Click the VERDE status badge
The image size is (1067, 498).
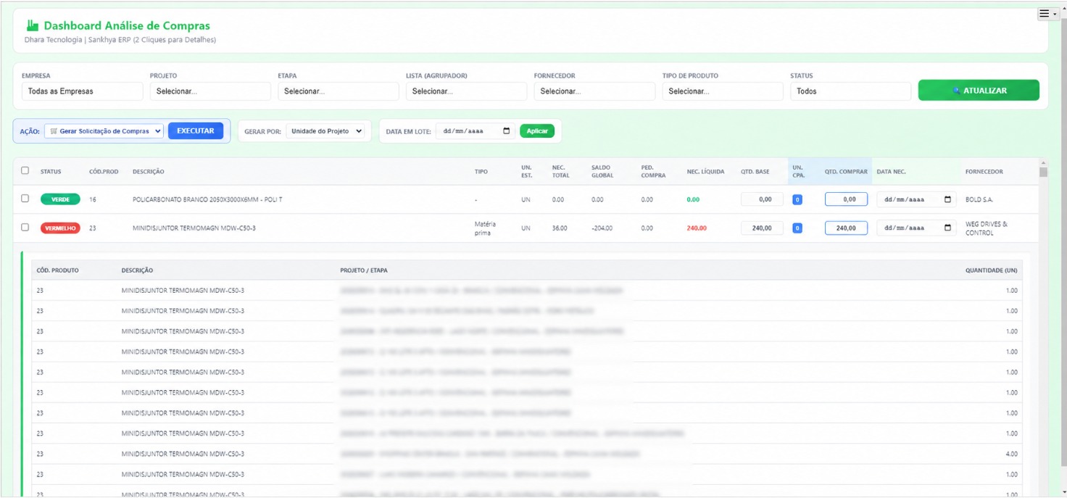(60, 199)
